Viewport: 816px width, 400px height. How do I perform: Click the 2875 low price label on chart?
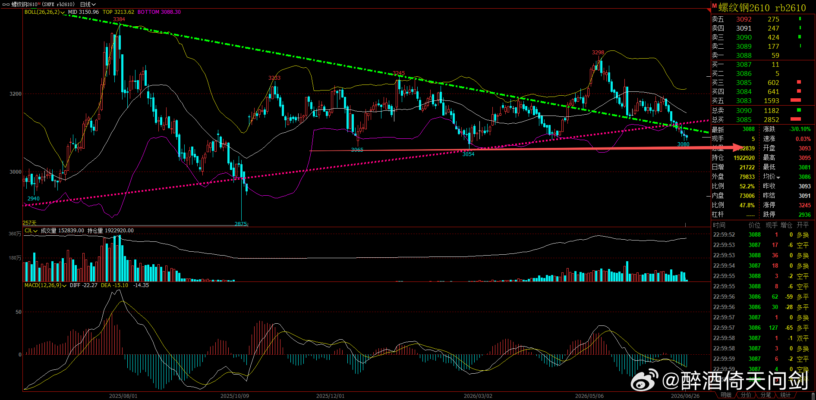tap(241, 224)
